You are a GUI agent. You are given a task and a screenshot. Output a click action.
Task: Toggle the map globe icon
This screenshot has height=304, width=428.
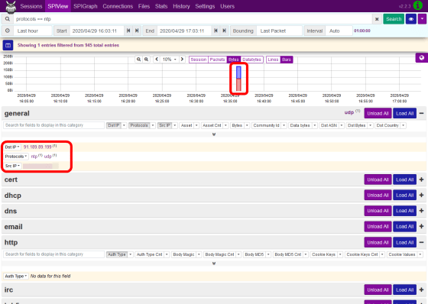[422, 57]
